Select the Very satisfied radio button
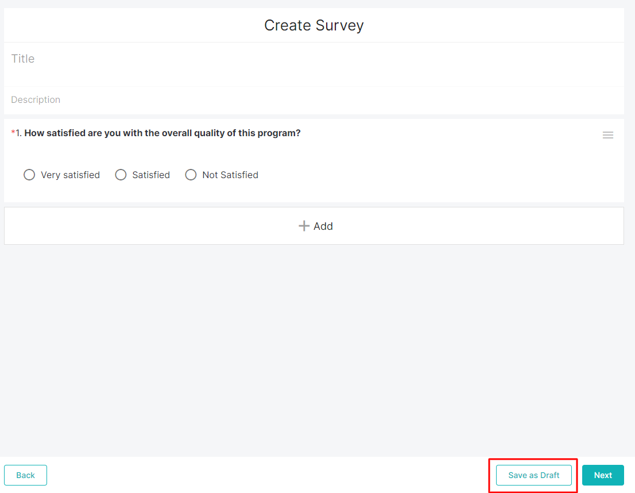 29,175
